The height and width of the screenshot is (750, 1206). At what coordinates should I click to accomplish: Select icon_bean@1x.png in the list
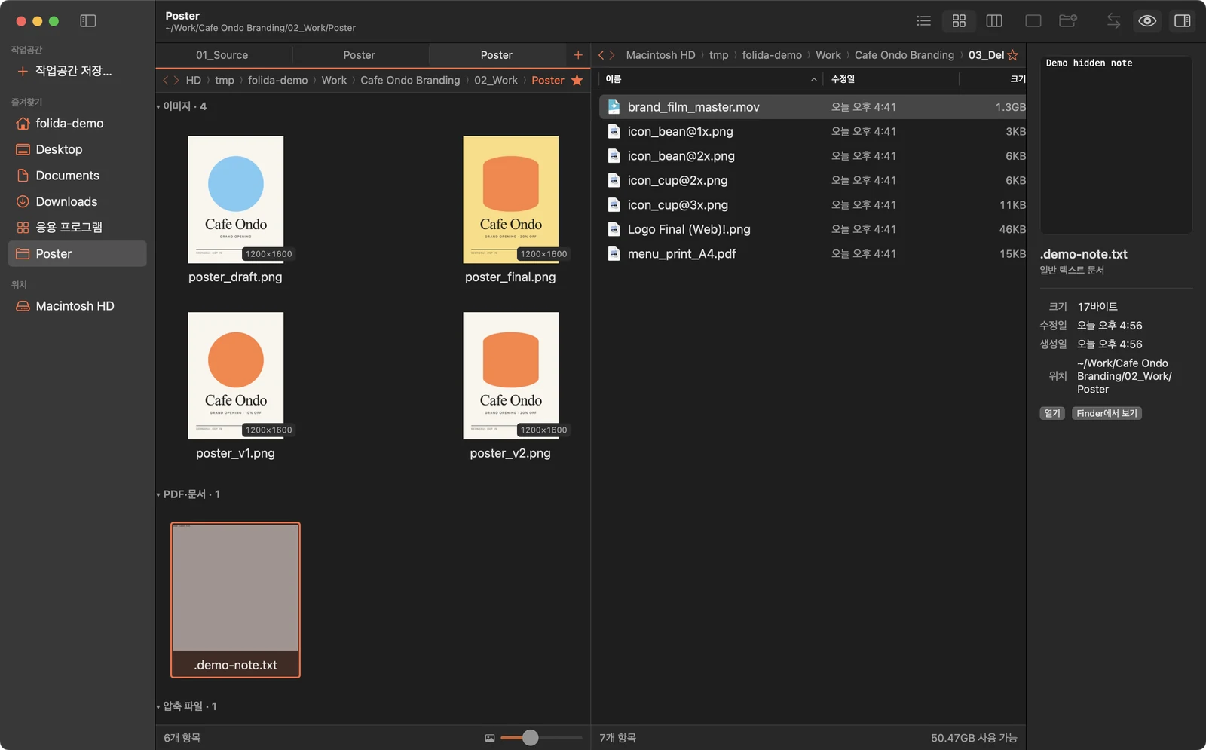click(813, 131)
